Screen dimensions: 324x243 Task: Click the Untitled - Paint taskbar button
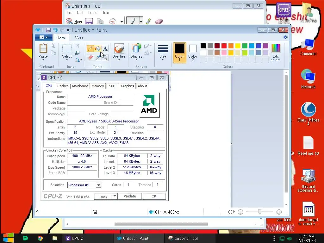pos(139,238)
